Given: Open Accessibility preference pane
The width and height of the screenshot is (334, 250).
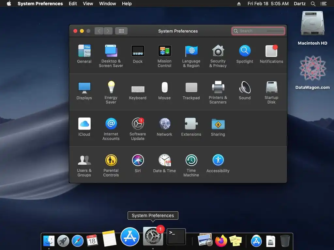Looking at the screenshot, I should pos(218,163).
